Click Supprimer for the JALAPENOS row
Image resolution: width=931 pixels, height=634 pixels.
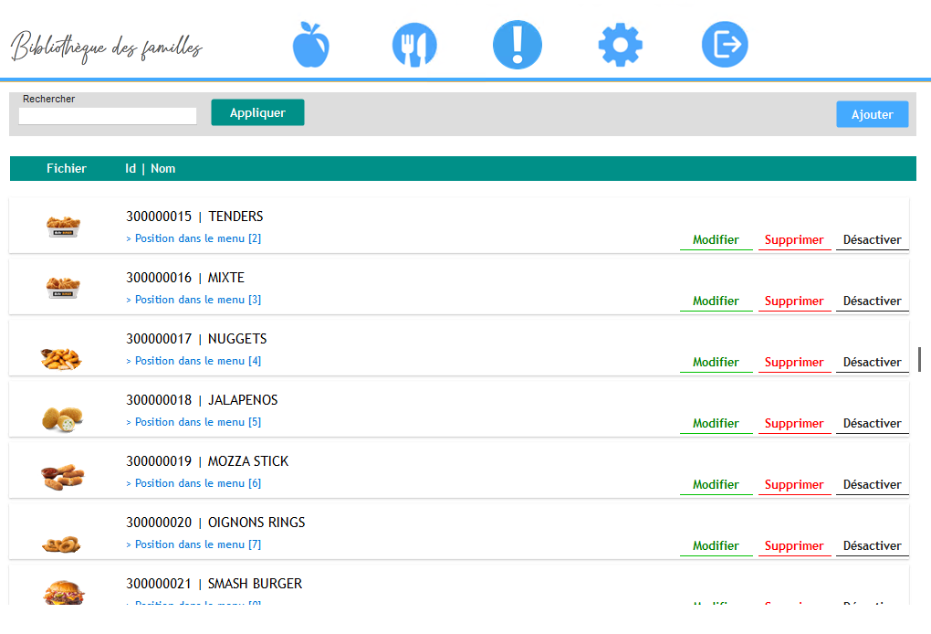click(794, 424)
